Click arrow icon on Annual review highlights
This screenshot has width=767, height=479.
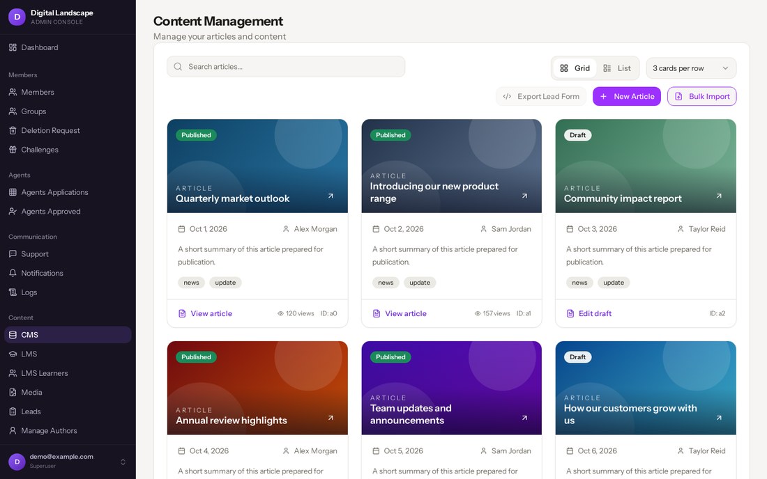coord(331,418)
